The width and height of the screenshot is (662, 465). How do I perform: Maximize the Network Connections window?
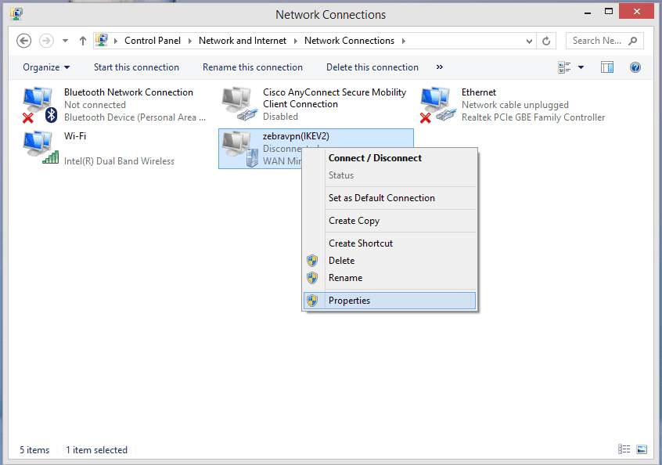608,12
